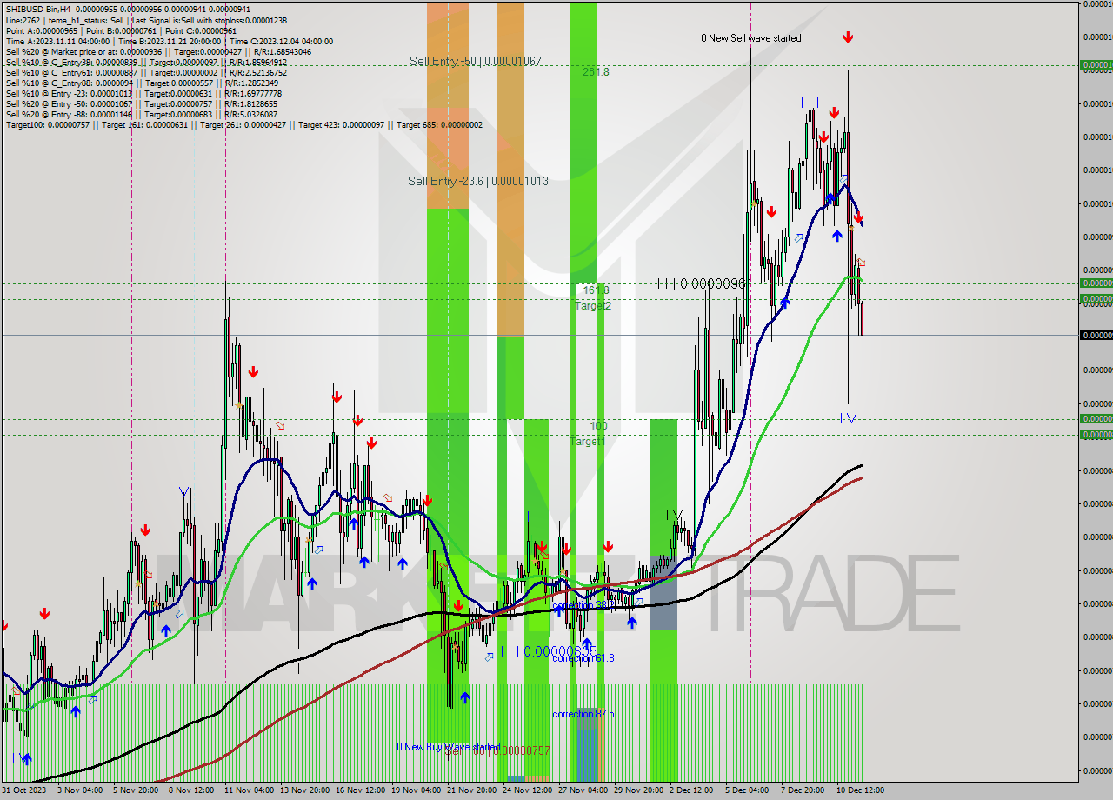Click the '13 Nov 20:00' time axis label

tap(303, 790)
